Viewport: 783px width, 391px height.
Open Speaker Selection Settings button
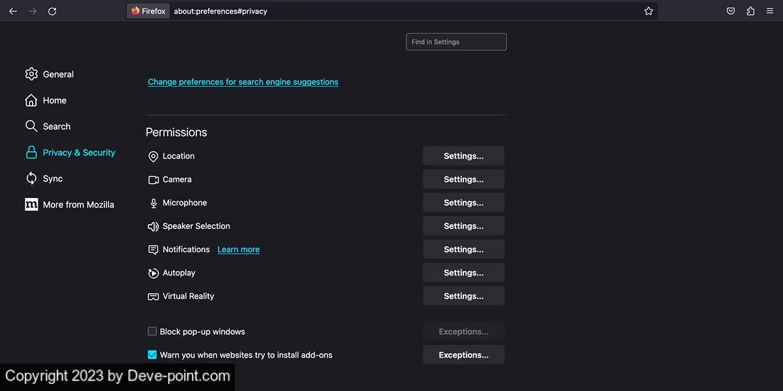pos(464,226)
